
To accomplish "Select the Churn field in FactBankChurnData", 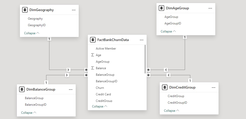I will click(100, 88).
